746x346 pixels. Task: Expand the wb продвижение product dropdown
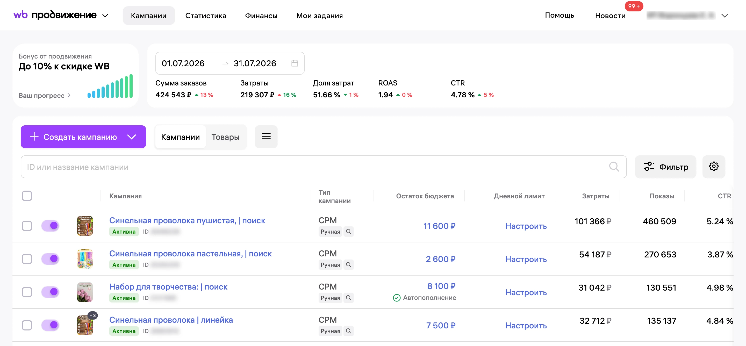click(105, 16)
